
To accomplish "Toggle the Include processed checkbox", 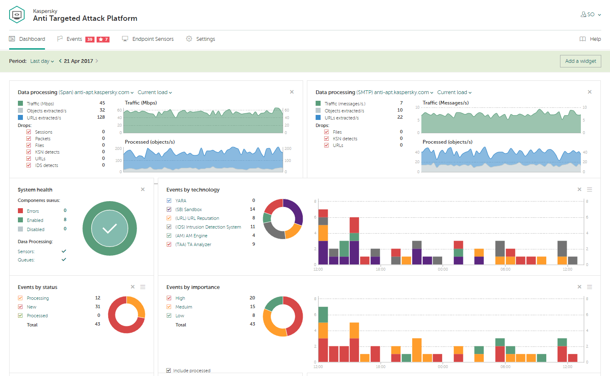I will 169,371.
